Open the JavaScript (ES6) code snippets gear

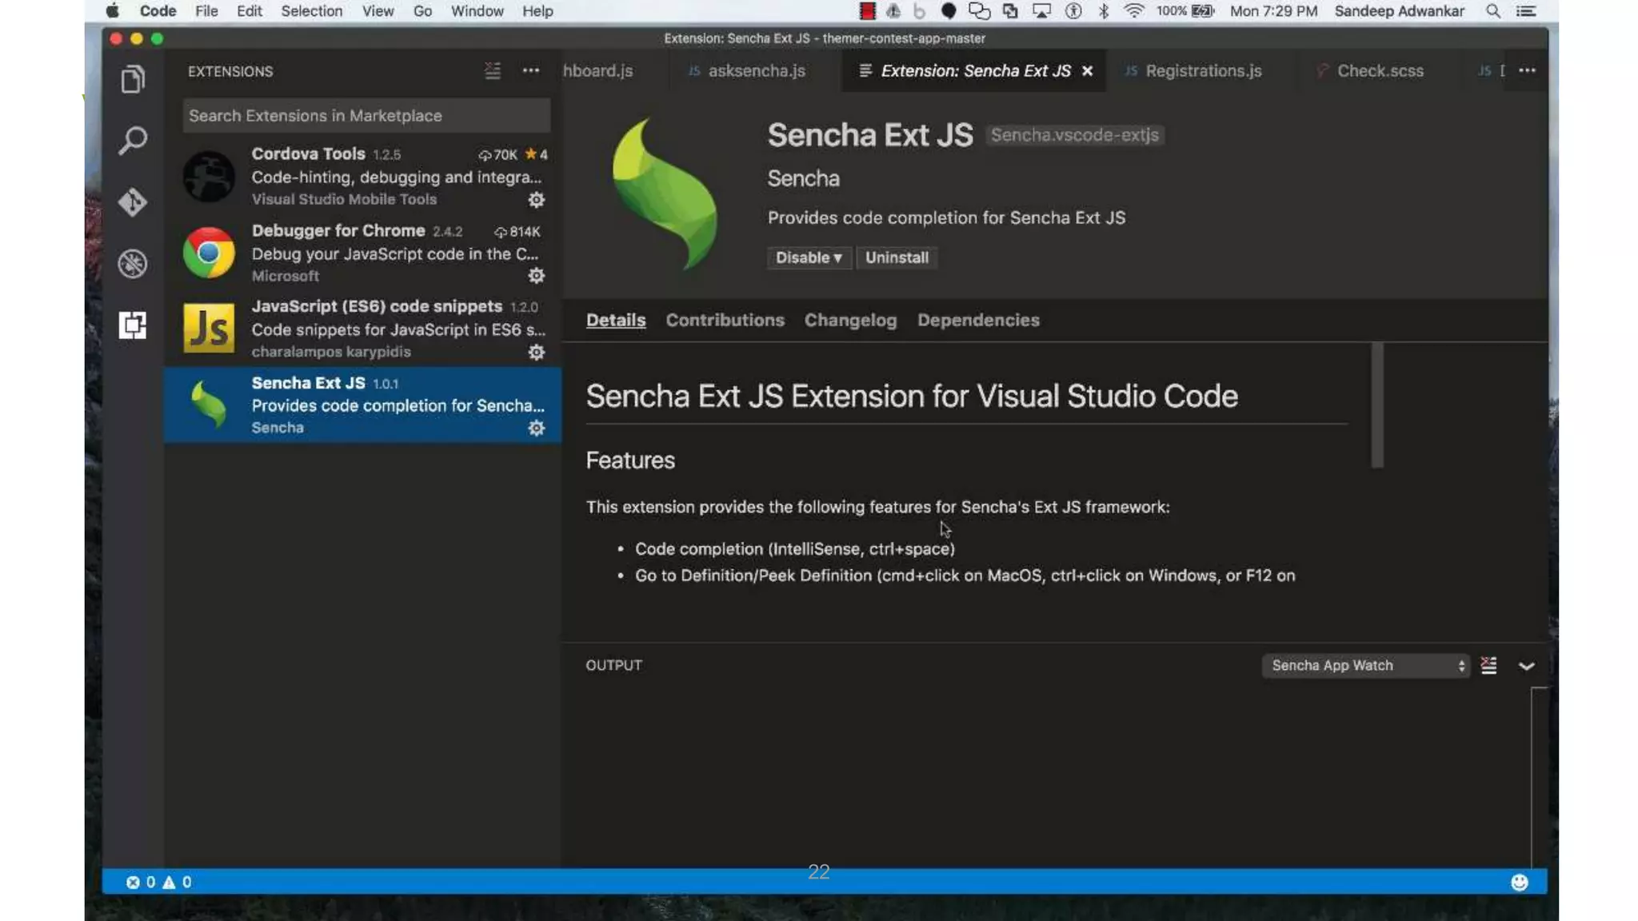(x=537, y=353)
